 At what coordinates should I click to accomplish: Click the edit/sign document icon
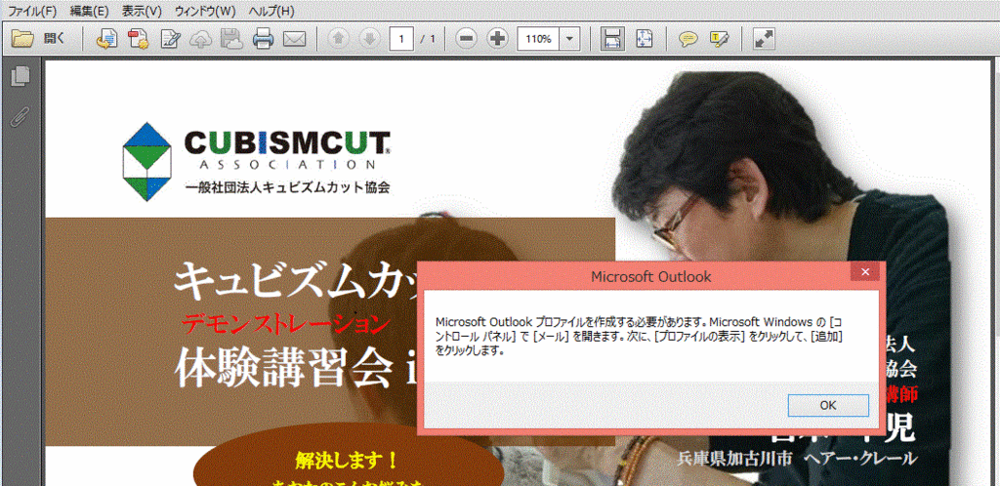point(170,39)
